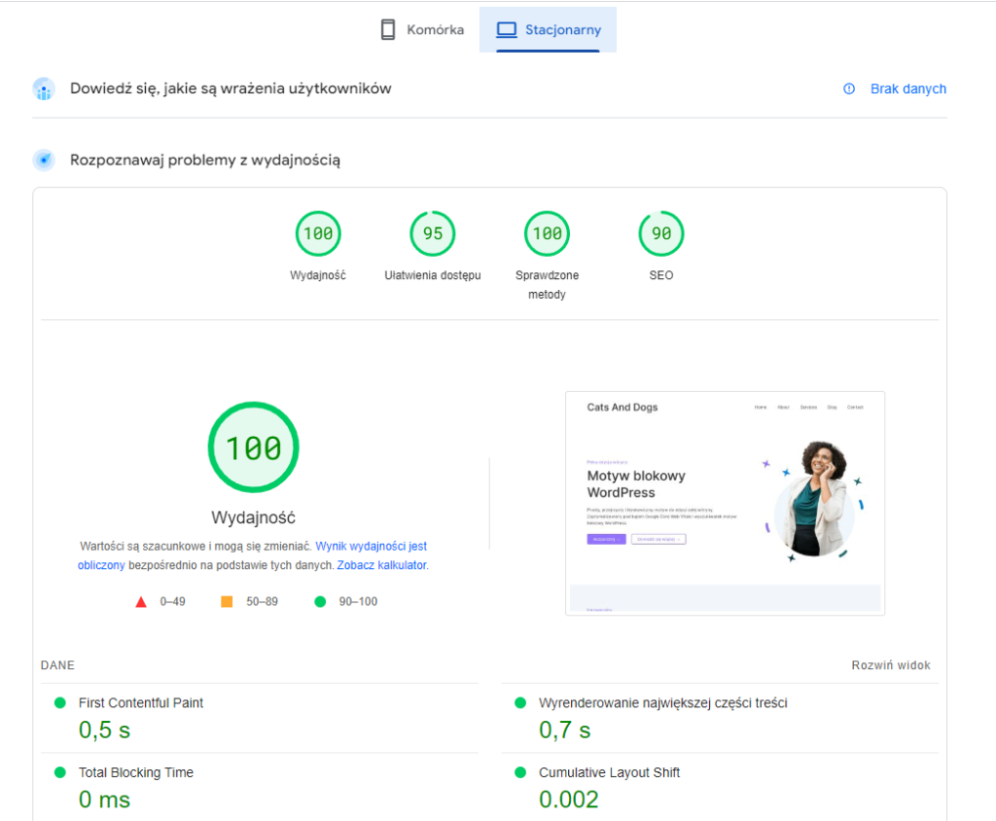The image size is (996, 821).
Task: Click the mobile phone icon
Action: click(x=387, y=30)
